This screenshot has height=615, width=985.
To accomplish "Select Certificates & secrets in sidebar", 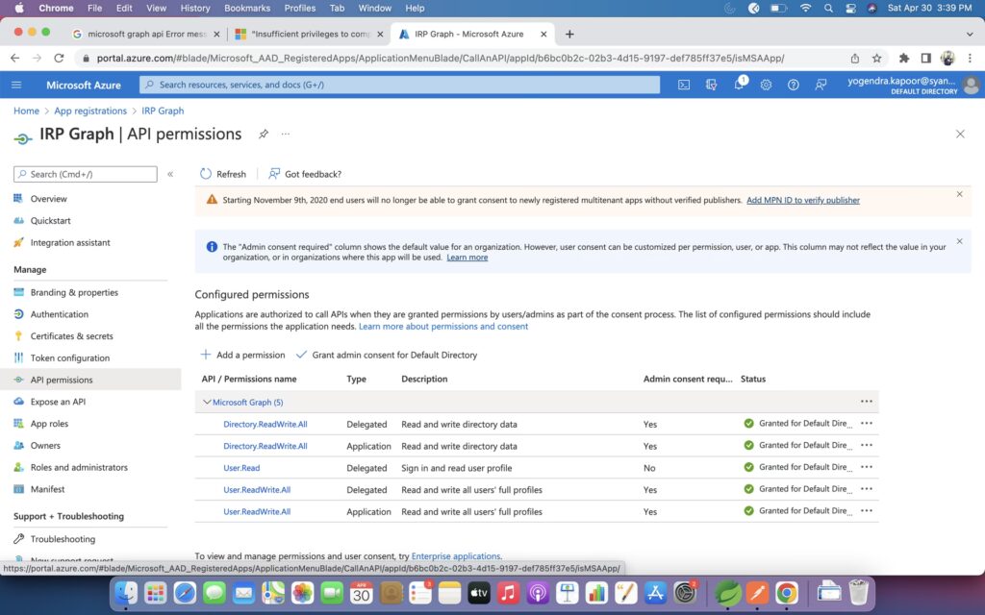I will tap(71, 336).
